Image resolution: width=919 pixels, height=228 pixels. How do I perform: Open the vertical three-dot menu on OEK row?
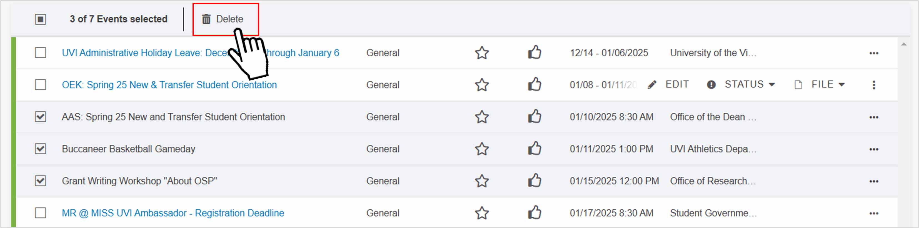point(874,84)
